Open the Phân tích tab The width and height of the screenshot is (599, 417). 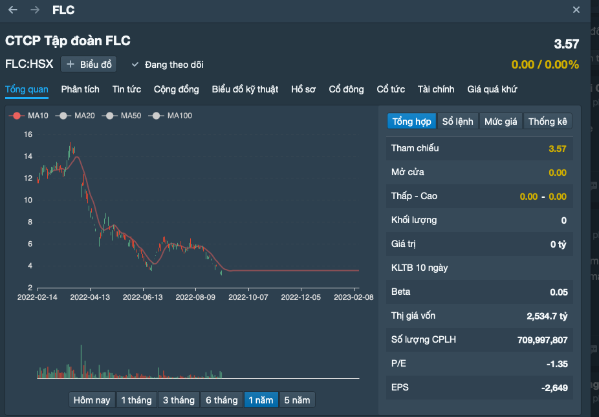(x=80, y=89)
